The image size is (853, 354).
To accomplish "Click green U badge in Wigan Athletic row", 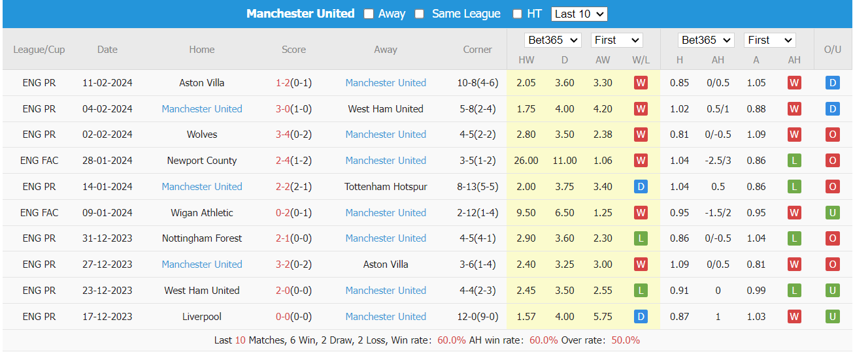I will click(833, 213).
